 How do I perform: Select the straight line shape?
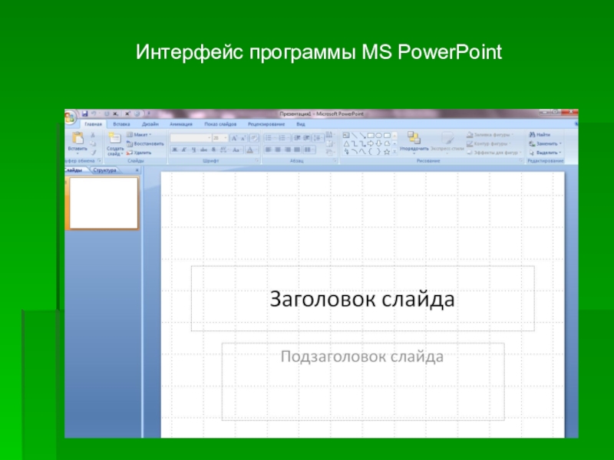coord(355,136)
